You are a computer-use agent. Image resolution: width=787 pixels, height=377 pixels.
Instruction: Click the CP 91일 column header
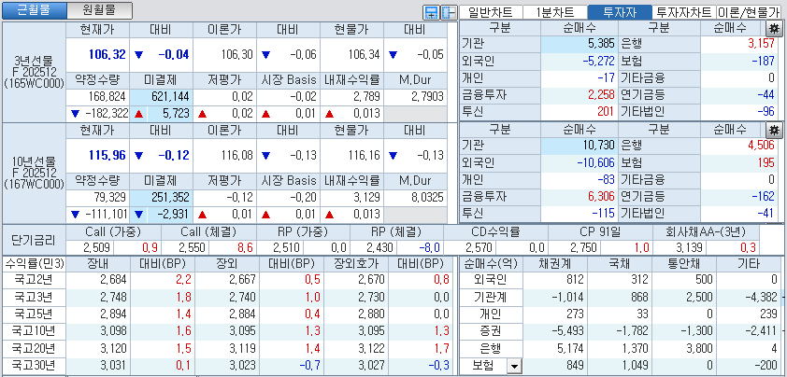coord(600,232)
